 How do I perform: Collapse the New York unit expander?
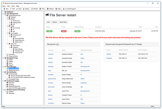[7, 44]
